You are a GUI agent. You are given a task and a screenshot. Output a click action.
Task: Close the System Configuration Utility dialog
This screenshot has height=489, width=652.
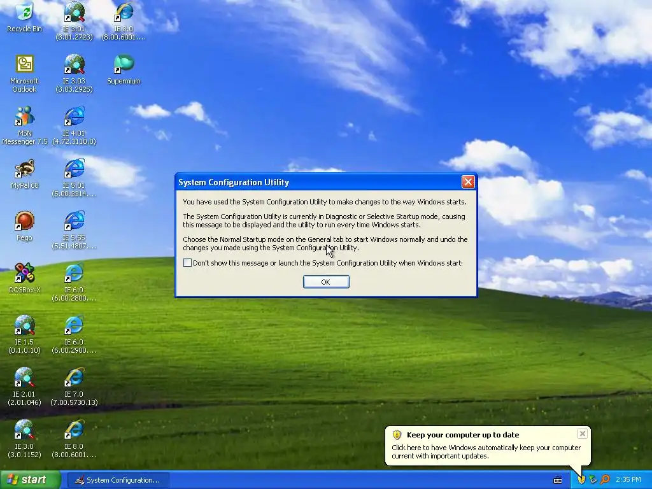pos(468,182)
